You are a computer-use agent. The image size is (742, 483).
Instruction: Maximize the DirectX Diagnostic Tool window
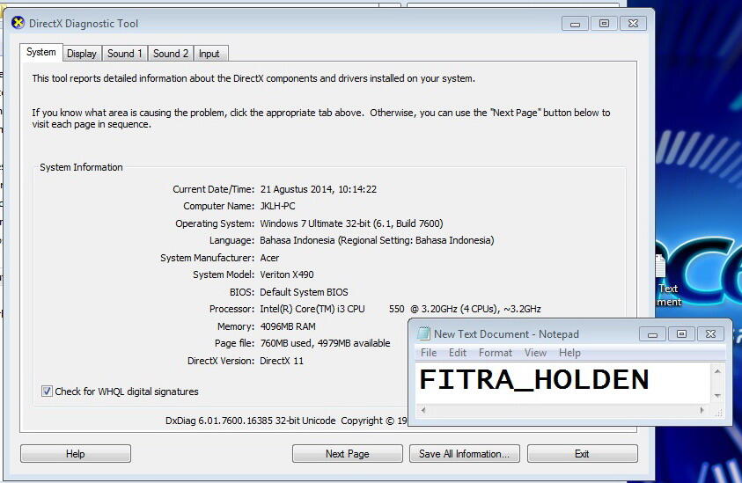pos(605,23)
